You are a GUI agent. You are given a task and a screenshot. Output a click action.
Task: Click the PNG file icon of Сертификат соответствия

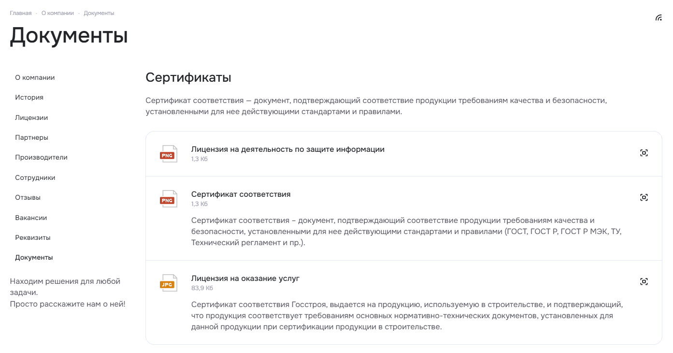(x=168, y=199)
